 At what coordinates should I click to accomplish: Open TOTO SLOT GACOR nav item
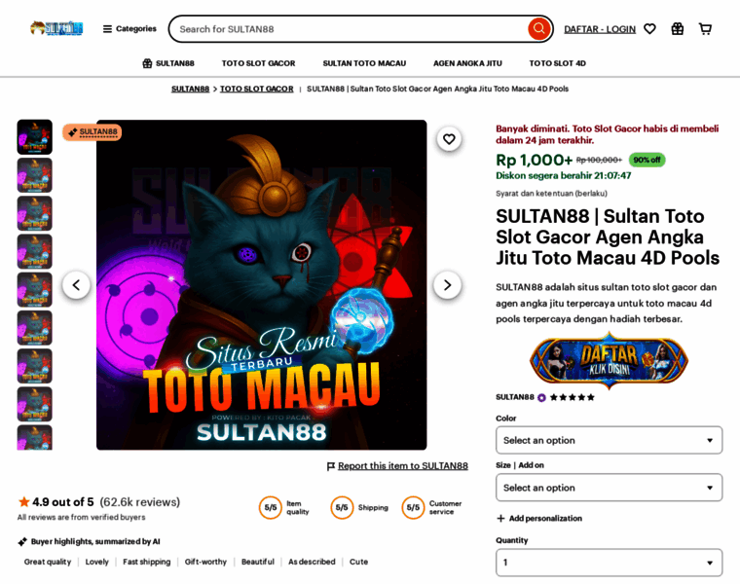click(x=259, y=63)
